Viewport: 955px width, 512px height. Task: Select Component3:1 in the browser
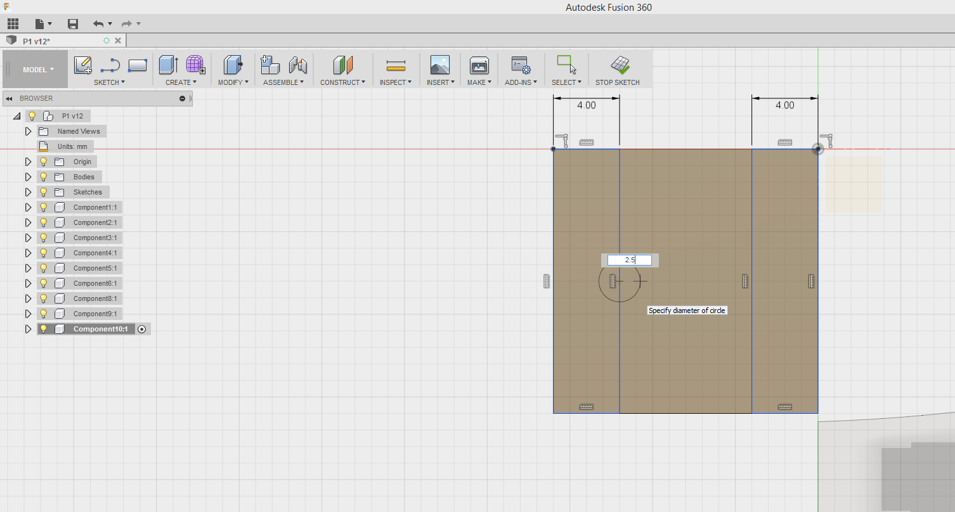[79, 238]
